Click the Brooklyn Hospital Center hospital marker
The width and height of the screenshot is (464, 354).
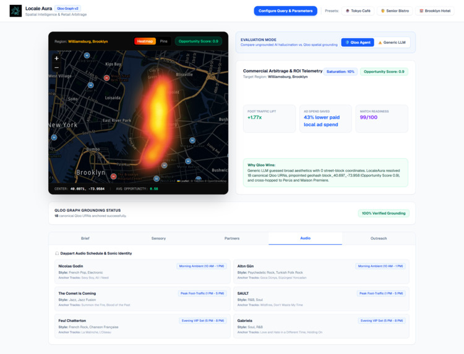[113, 177]
